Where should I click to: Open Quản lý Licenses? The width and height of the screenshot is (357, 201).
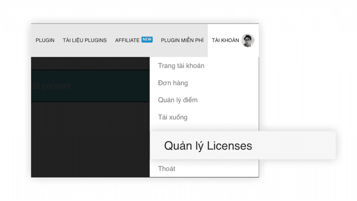208,146
